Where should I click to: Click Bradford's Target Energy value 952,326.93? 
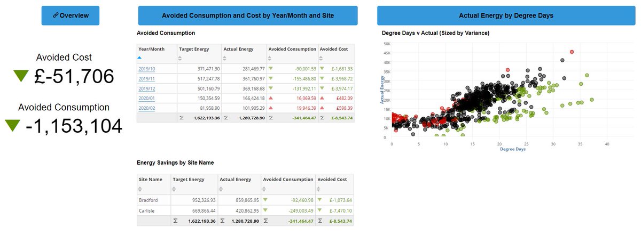pyautogui.click(x=204, y=200)
